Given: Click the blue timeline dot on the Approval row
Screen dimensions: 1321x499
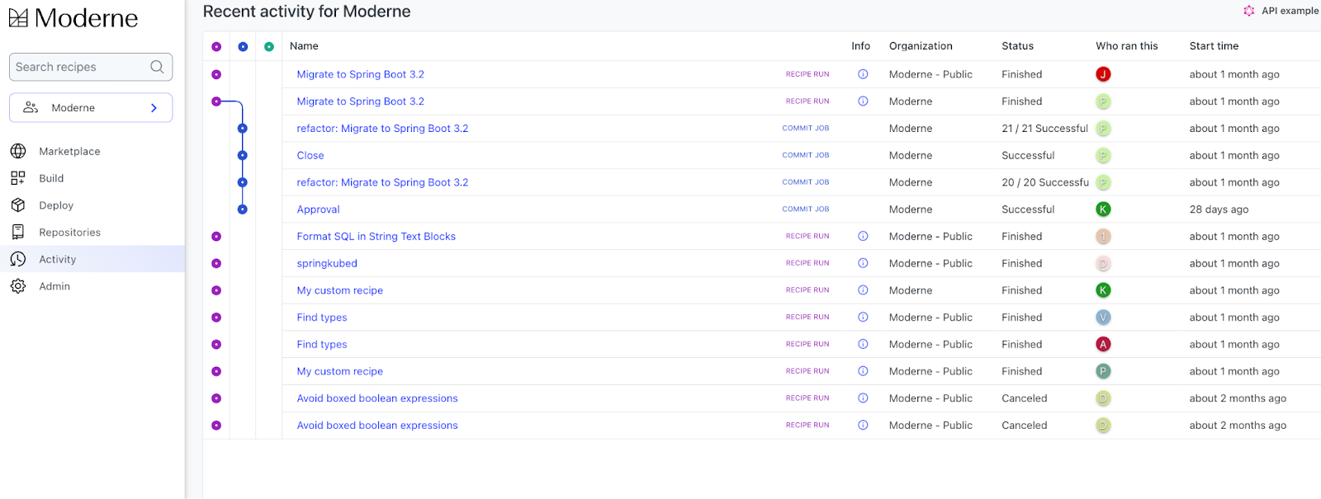Looking at the screenshot, I should click(x=243, y=209).
